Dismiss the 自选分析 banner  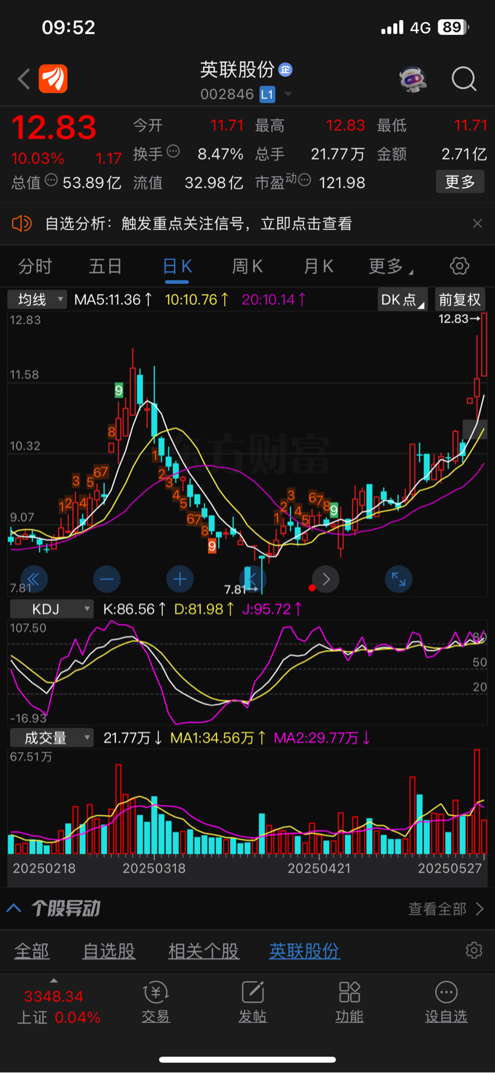477,223
